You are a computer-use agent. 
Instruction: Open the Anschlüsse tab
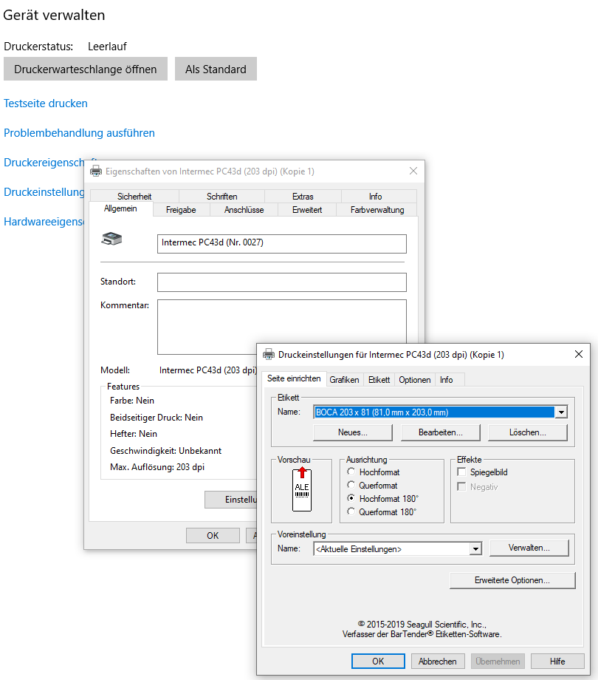click(244, 210)
